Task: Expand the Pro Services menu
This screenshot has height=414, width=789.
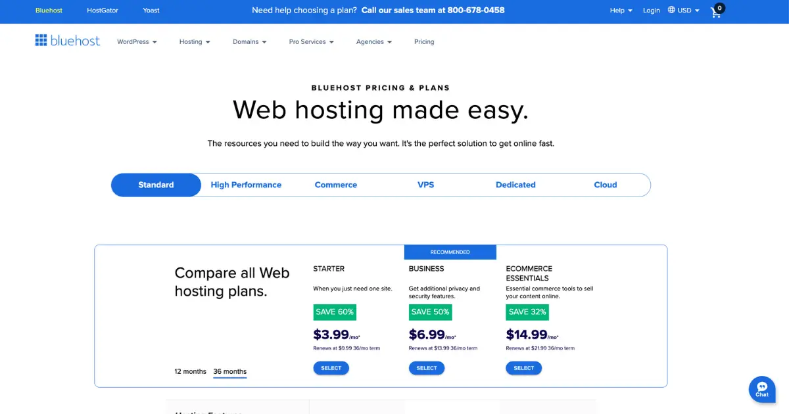Action: 312,42
